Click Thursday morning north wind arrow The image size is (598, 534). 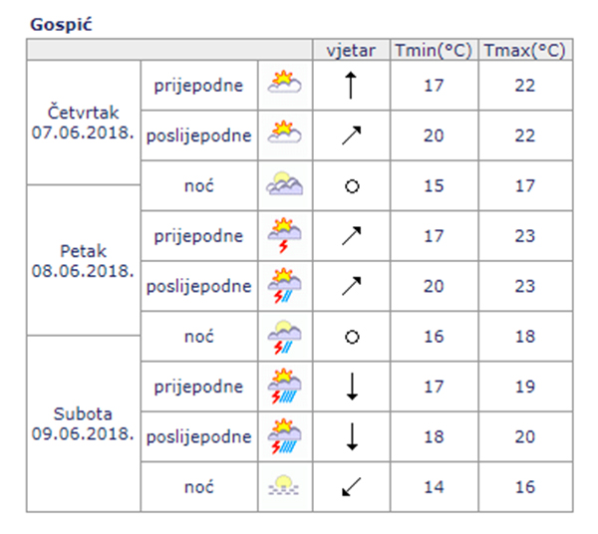(350, 85)
